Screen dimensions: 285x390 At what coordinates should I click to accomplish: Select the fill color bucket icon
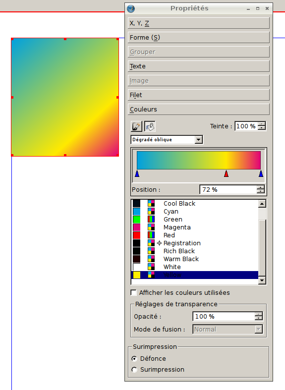(x=150, y=126)
